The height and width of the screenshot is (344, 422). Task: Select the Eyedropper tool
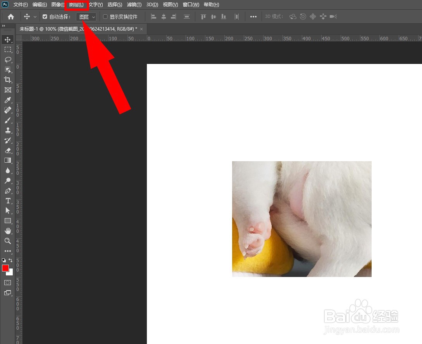point(7,100)
